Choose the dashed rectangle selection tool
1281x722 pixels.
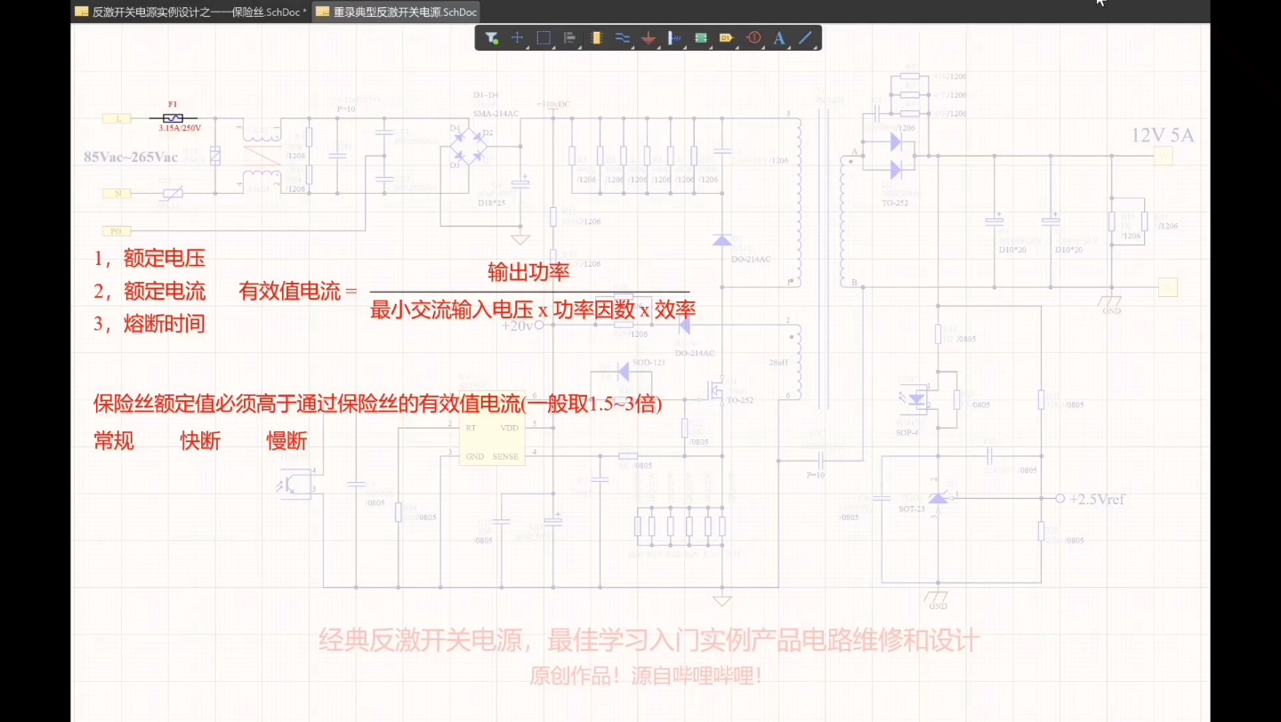coord(544,38)
